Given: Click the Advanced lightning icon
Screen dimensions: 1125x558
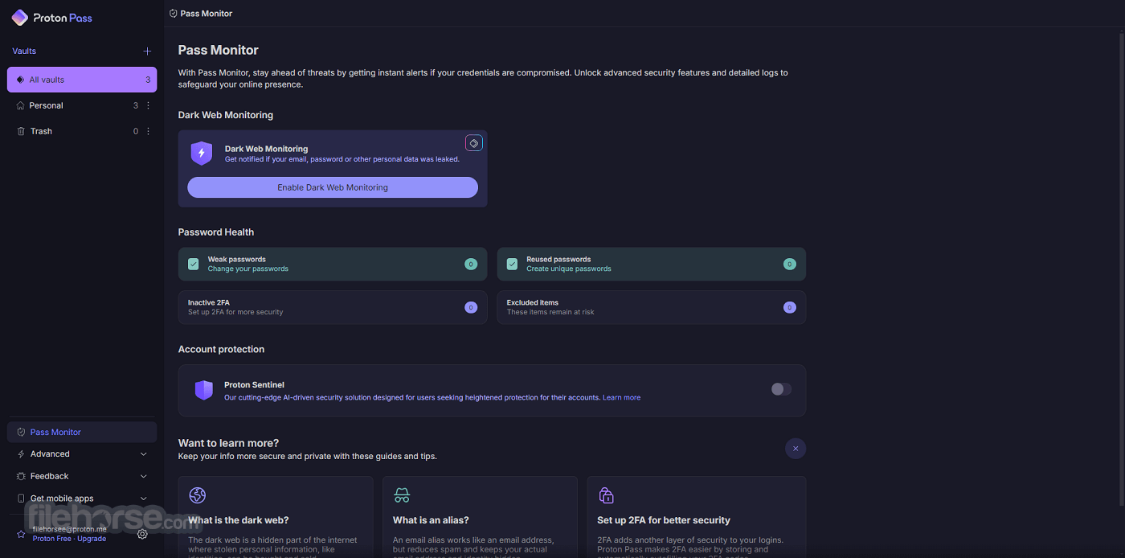Looking at the screenshot, I should pos(21,454).
